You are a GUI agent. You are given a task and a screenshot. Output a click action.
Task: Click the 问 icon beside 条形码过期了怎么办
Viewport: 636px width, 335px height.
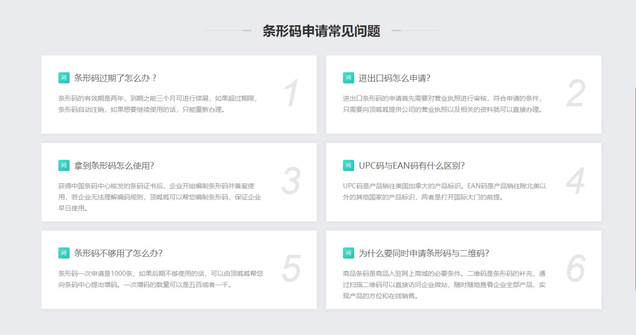point(64,78)
